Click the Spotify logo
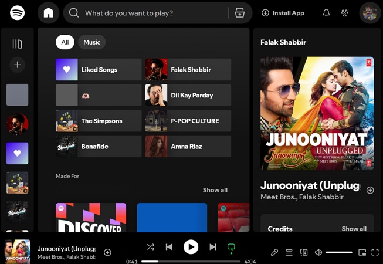The height and width of the screenshot is (264, 383). (x=17, y=13)
